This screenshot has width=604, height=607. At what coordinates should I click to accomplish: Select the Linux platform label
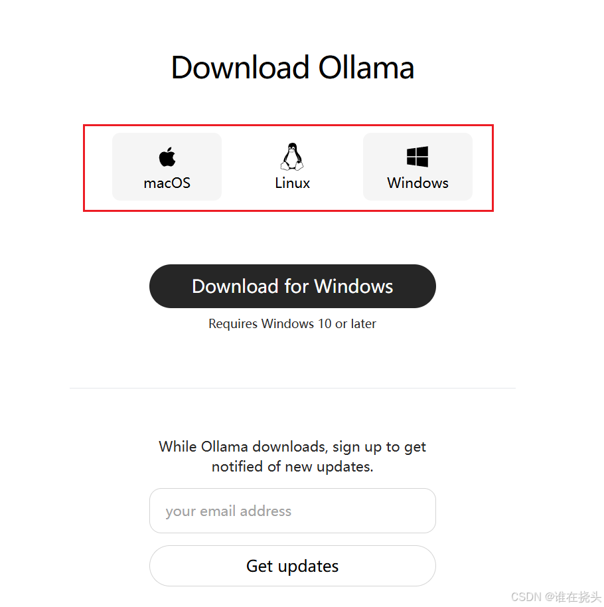(x=292, y=183)
